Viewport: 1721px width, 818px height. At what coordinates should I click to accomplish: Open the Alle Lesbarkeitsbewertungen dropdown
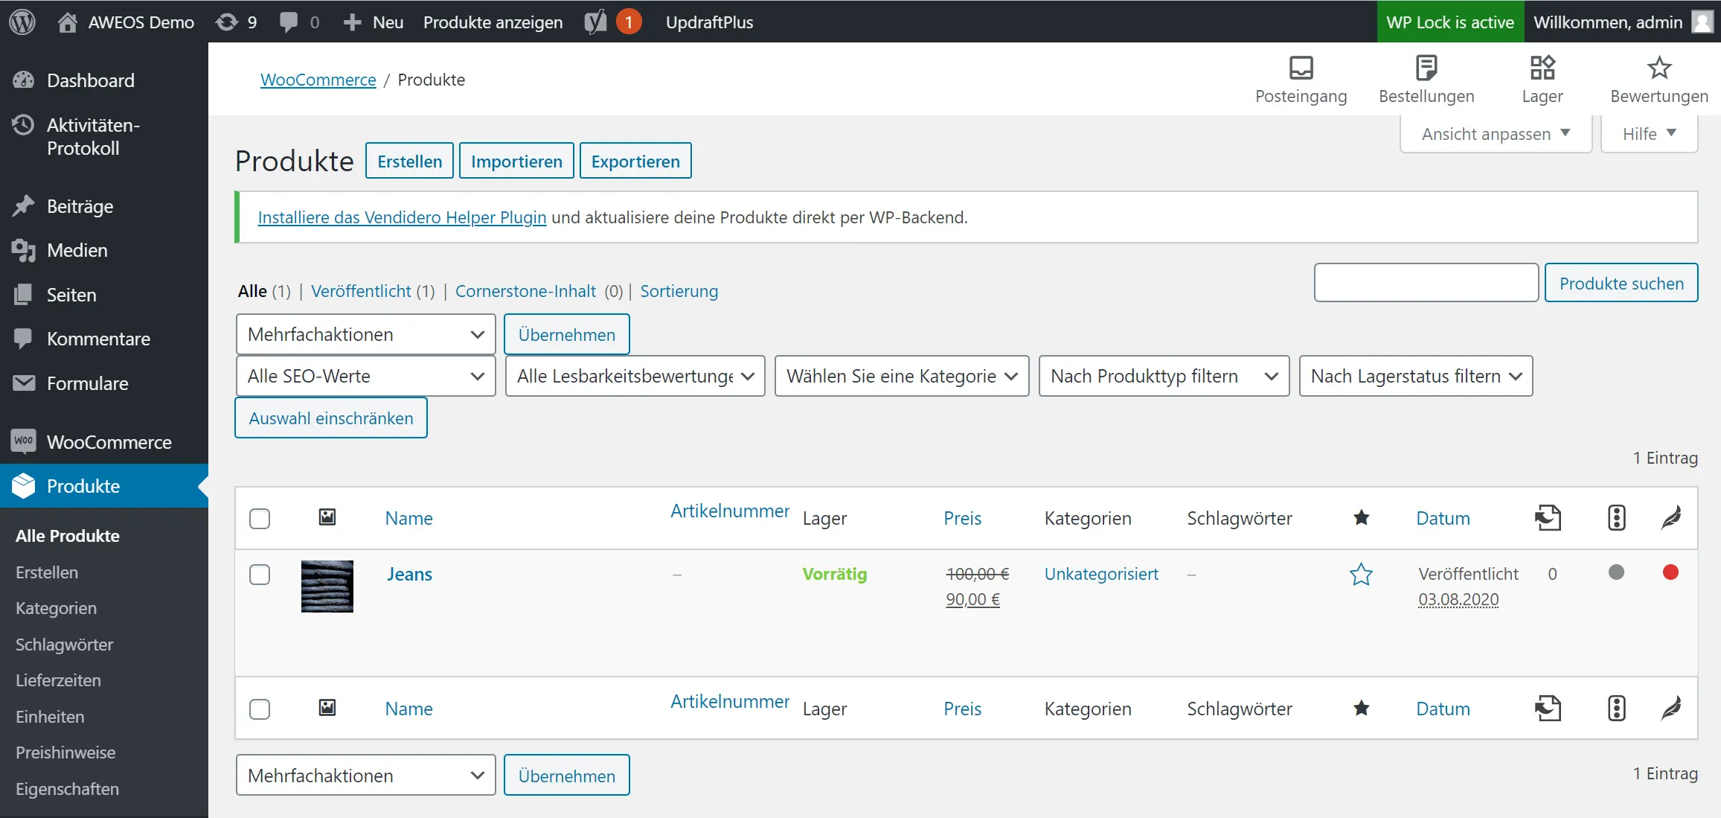click(635, 376)
